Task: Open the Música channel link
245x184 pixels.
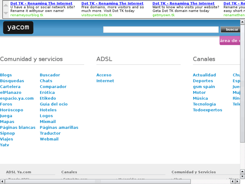Action: tap(200, 98)
